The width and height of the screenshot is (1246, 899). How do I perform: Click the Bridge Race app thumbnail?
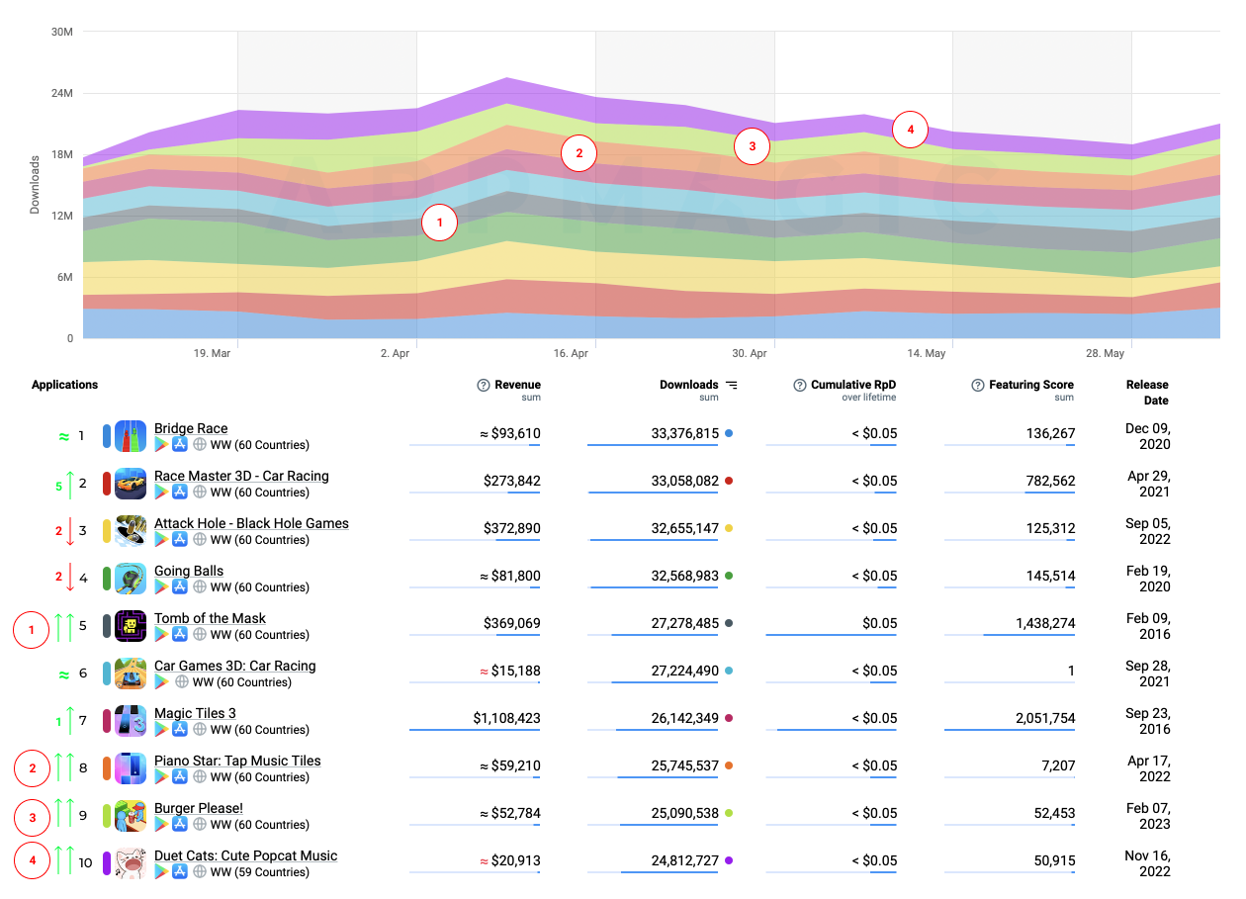(130, 435)
